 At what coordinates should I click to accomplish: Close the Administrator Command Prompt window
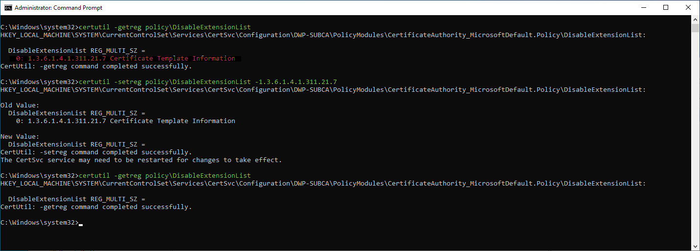(688, 8)
